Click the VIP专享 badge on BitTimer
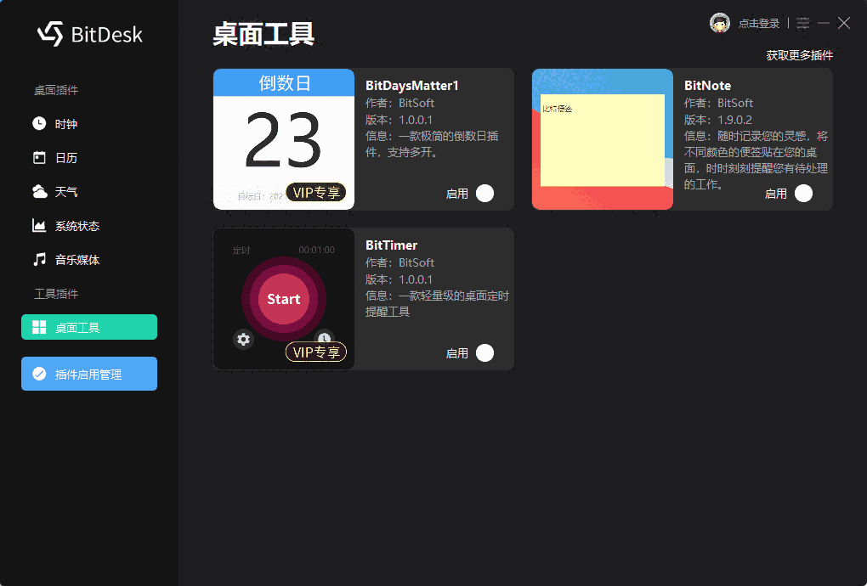Viewport: 867px width, 586px height. click(317, 352)
